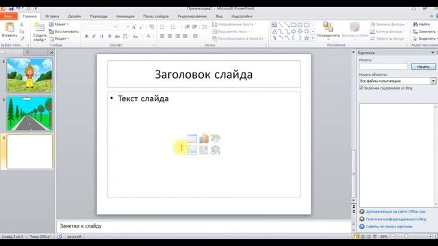Click the Create Slide (Создать слайд) icon
This screenshot has width=438, height=246.
point(40,27)
